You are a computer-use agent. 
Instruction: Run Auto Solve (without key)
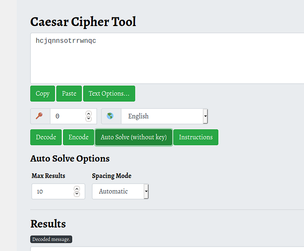click(134, 137)
